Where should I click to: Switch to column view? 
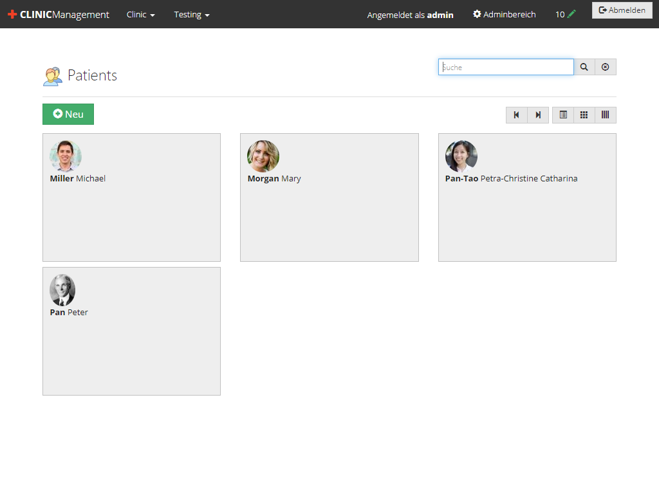pyautogui.click(x=605, y=115)
